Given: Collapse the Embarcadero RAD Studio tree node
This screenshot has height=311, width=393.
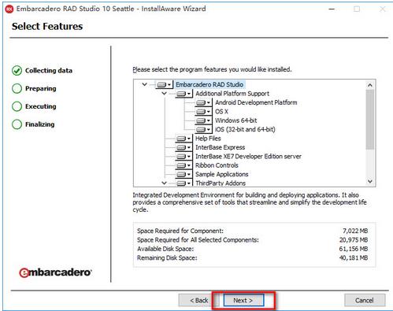Looking at the screenshot, I should pyautogui.click(x=144, y=84).
